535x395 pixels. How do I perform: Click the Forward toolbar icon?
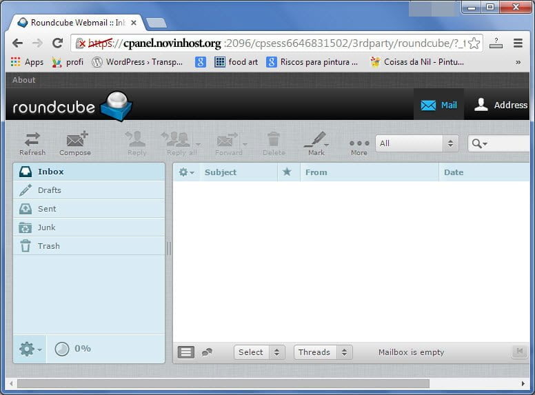[x=228, y=144]
